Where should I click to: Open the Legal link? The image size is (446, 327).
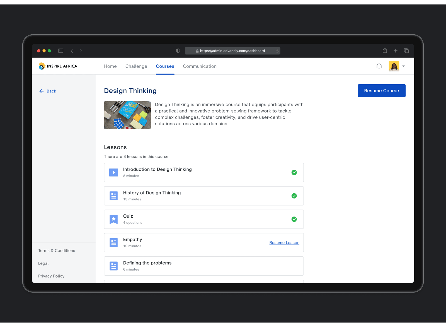(43, 263)
